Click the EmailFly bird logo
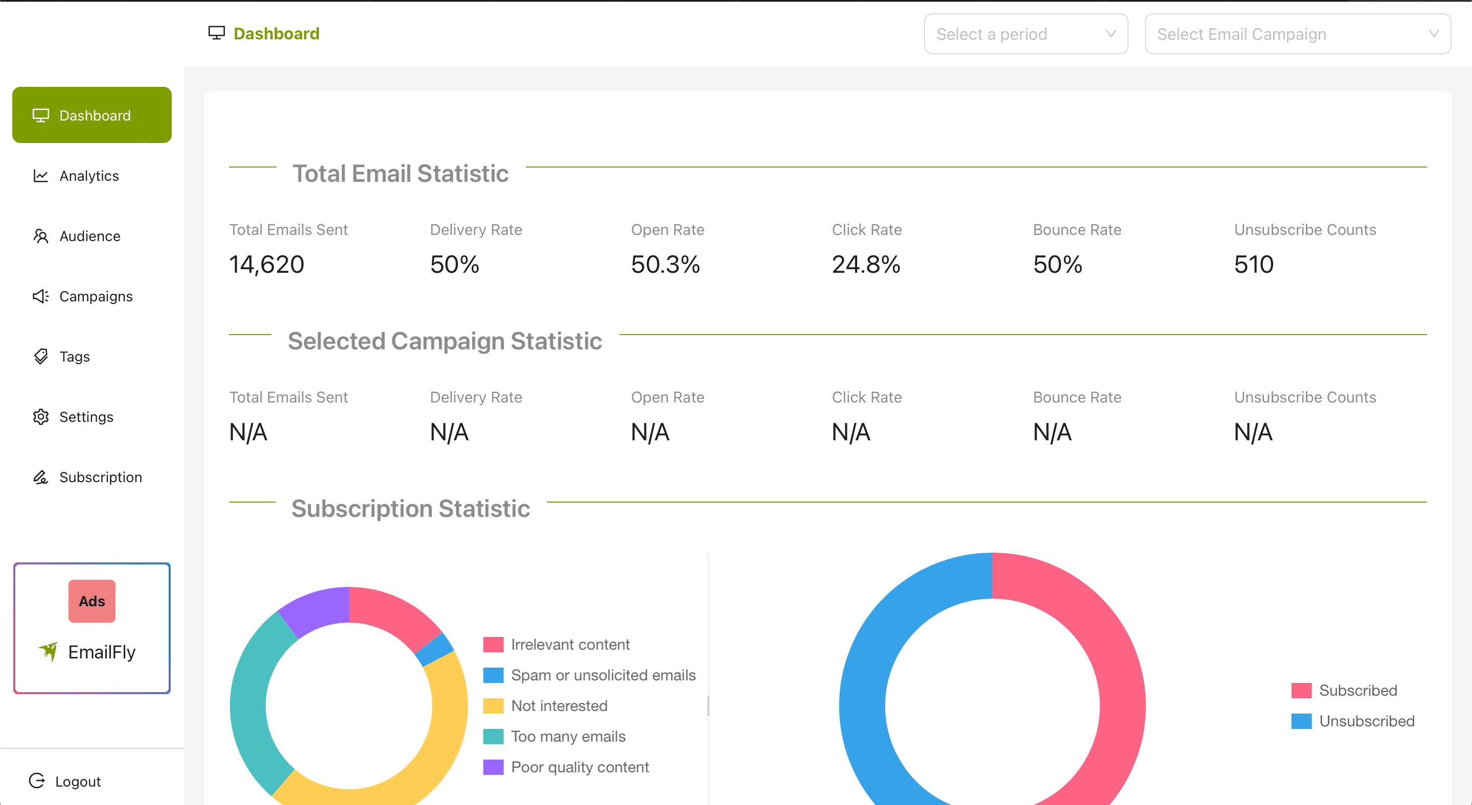The width and height of the screenshot is (1472, 805). [x=49, y=651]
